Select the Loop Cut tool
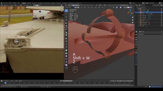 point(66,44)
